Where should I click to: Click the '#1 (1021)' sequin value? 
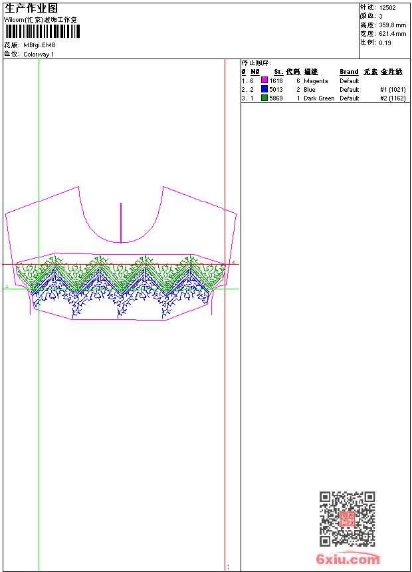point(393,89)
